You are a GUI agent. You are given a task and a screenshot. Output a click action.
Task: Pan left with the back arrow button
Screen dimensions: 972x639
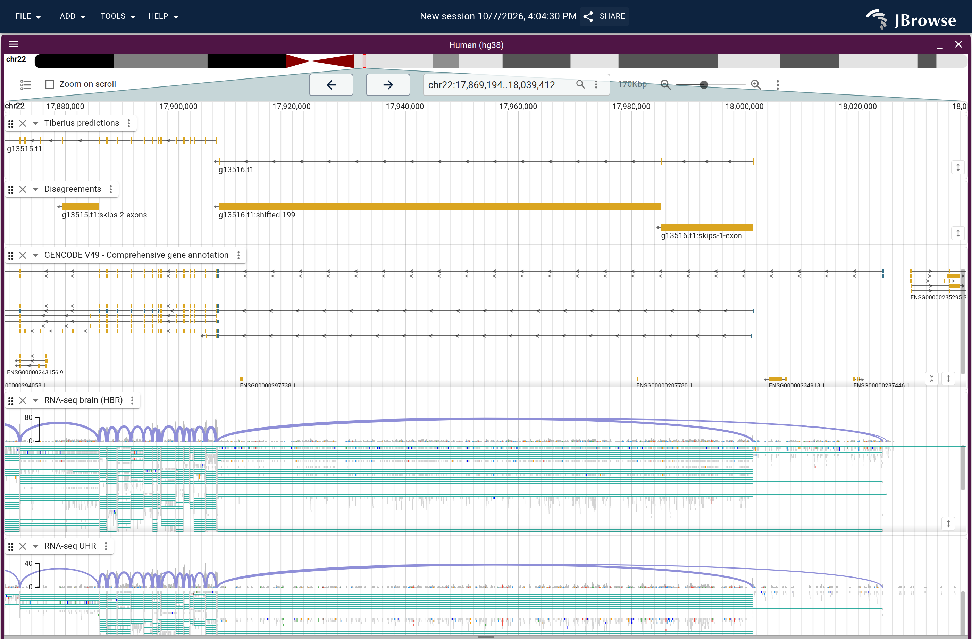pos(331,85)
